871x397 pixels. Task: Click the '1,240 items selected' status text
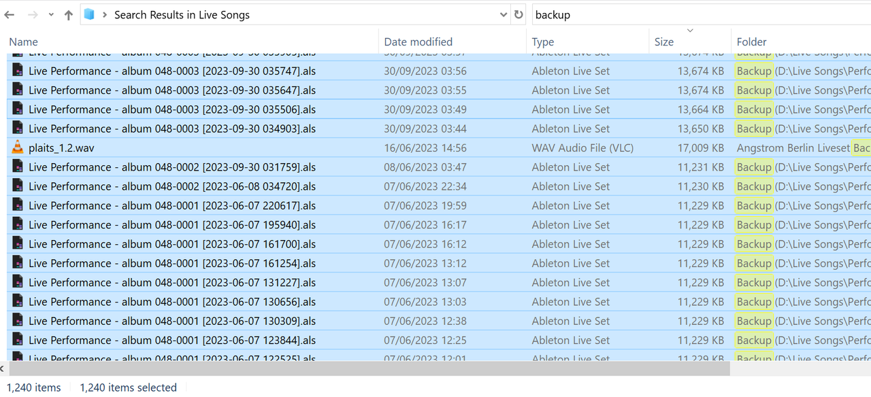click(x=128, y=387)
